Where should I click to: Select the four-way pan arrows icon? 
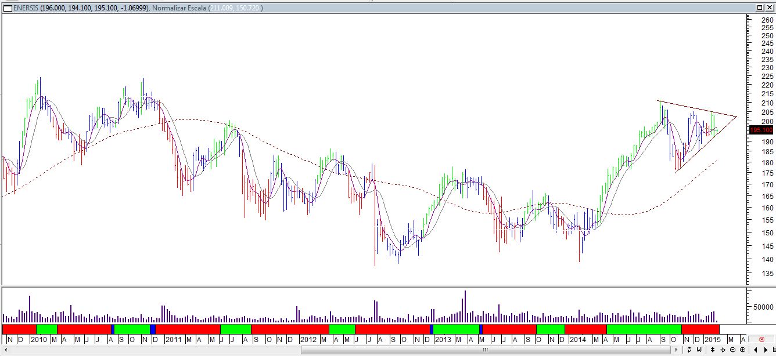point(723,350)
